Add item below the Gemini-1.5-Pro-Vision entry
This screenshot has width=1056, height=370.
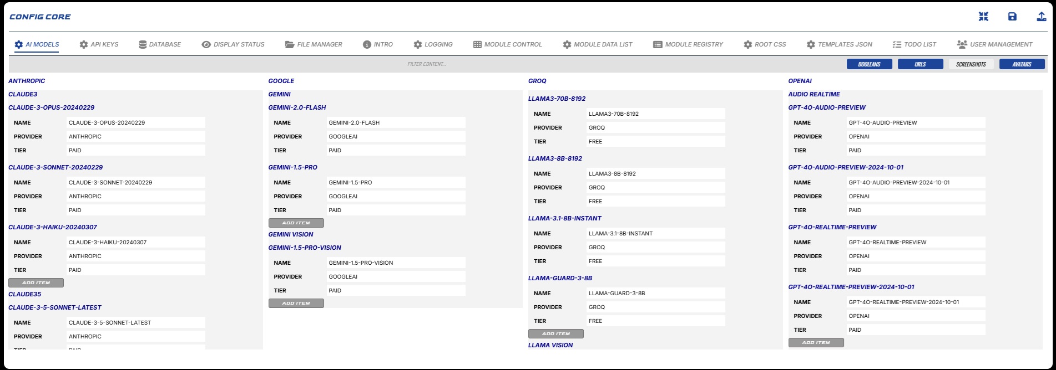click(x=296, y=303)
